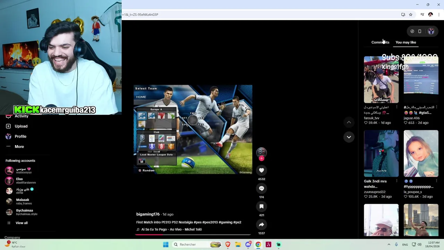Open the volume tray icon
Image resolution: width=444 pixels, height=250 pixels.
tap(419, 244)
